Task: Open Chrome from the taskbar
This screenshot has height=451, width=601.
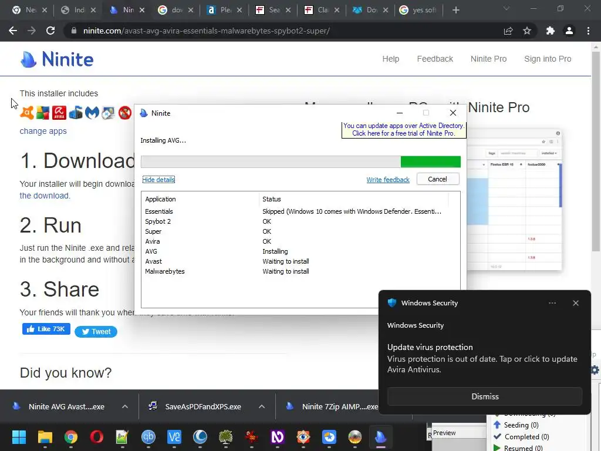Action: 71,437
